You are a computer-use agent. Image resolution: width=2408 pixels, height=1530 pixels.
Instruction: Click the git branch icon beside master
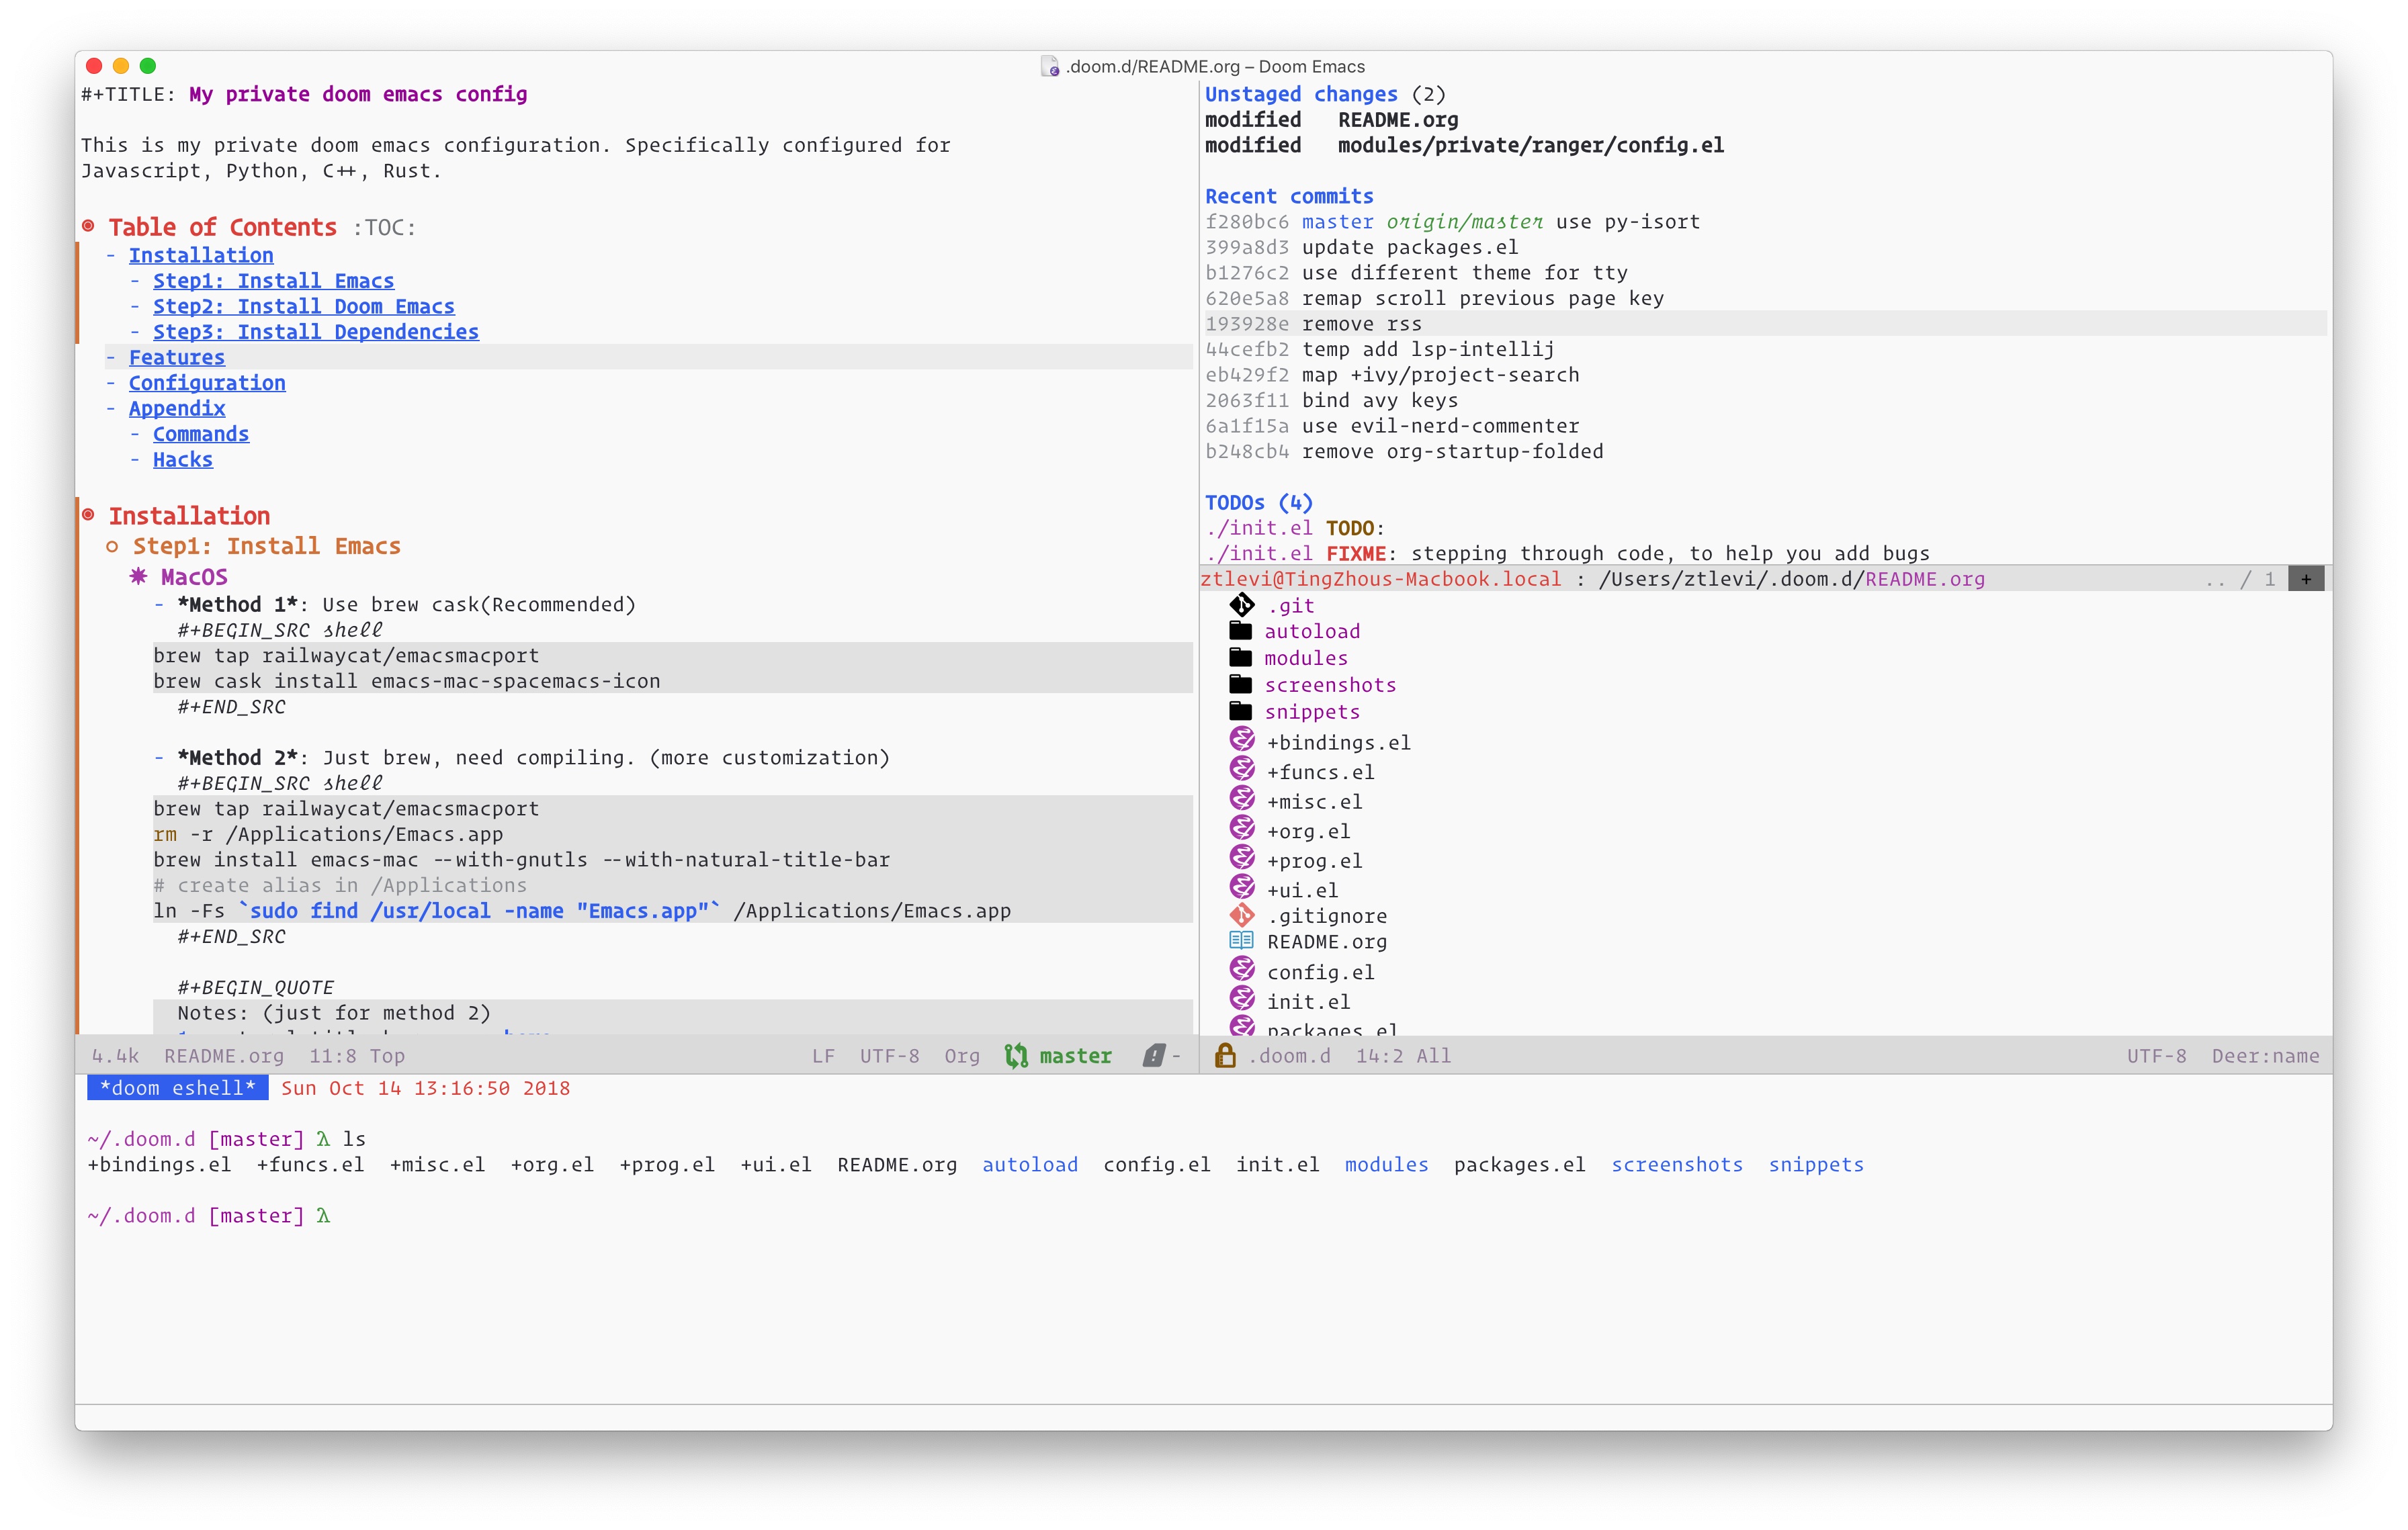(x=1016, y=1055)
